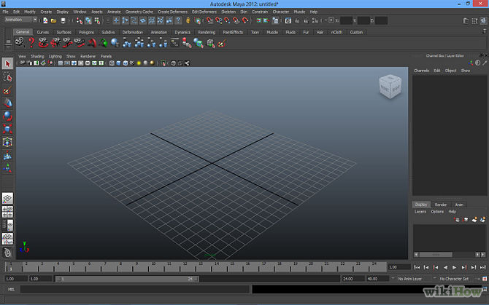Click the red question mark shelf icon
Screen dimensions: 489x305
tap(31, 43)
